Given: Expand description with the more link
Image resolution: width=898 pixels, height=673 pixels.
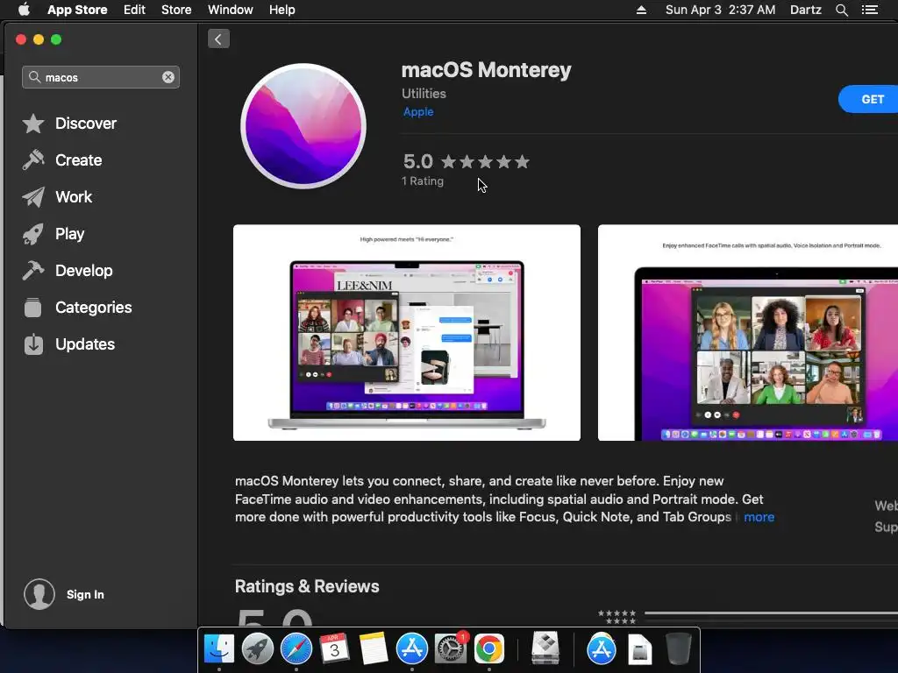Looking at the screenshot, I should pyautogui.click(x=759, y=517).
